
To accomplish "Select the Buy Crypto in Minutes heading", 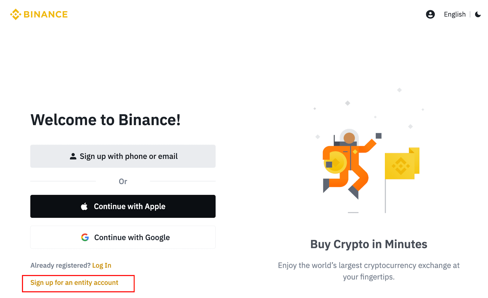I will pyautogui.click(x=368, y=244).
